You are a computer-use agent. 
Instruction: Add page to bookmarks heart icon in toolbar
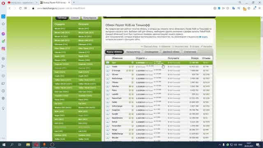point(228,8)
